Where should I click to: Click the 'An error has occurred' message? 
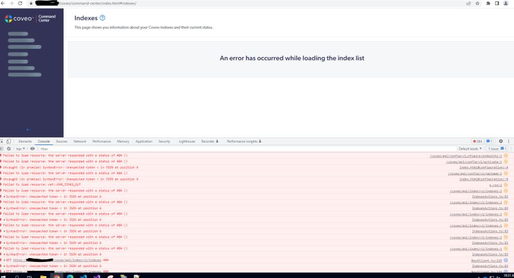[x=292, y=58]
